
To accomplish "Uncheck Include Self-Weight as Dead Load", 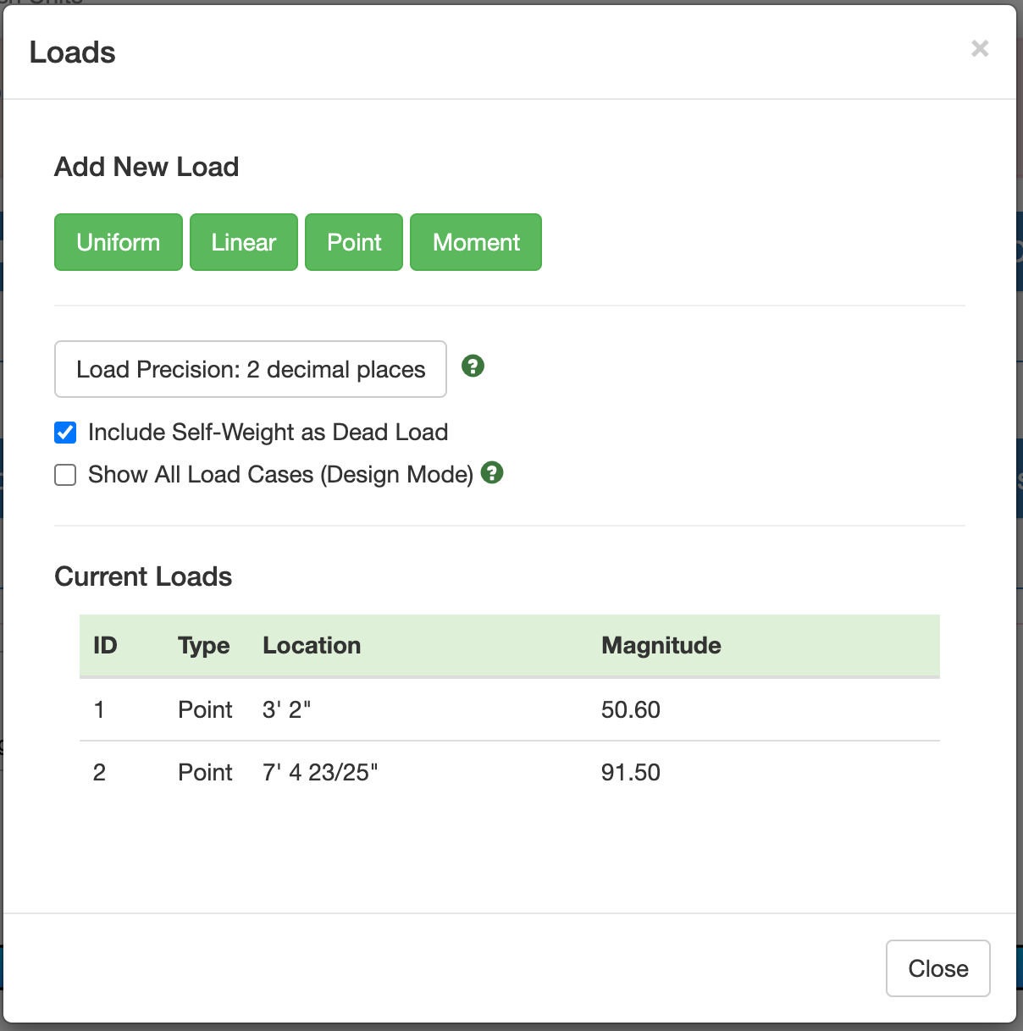I will tap(65, 433).
